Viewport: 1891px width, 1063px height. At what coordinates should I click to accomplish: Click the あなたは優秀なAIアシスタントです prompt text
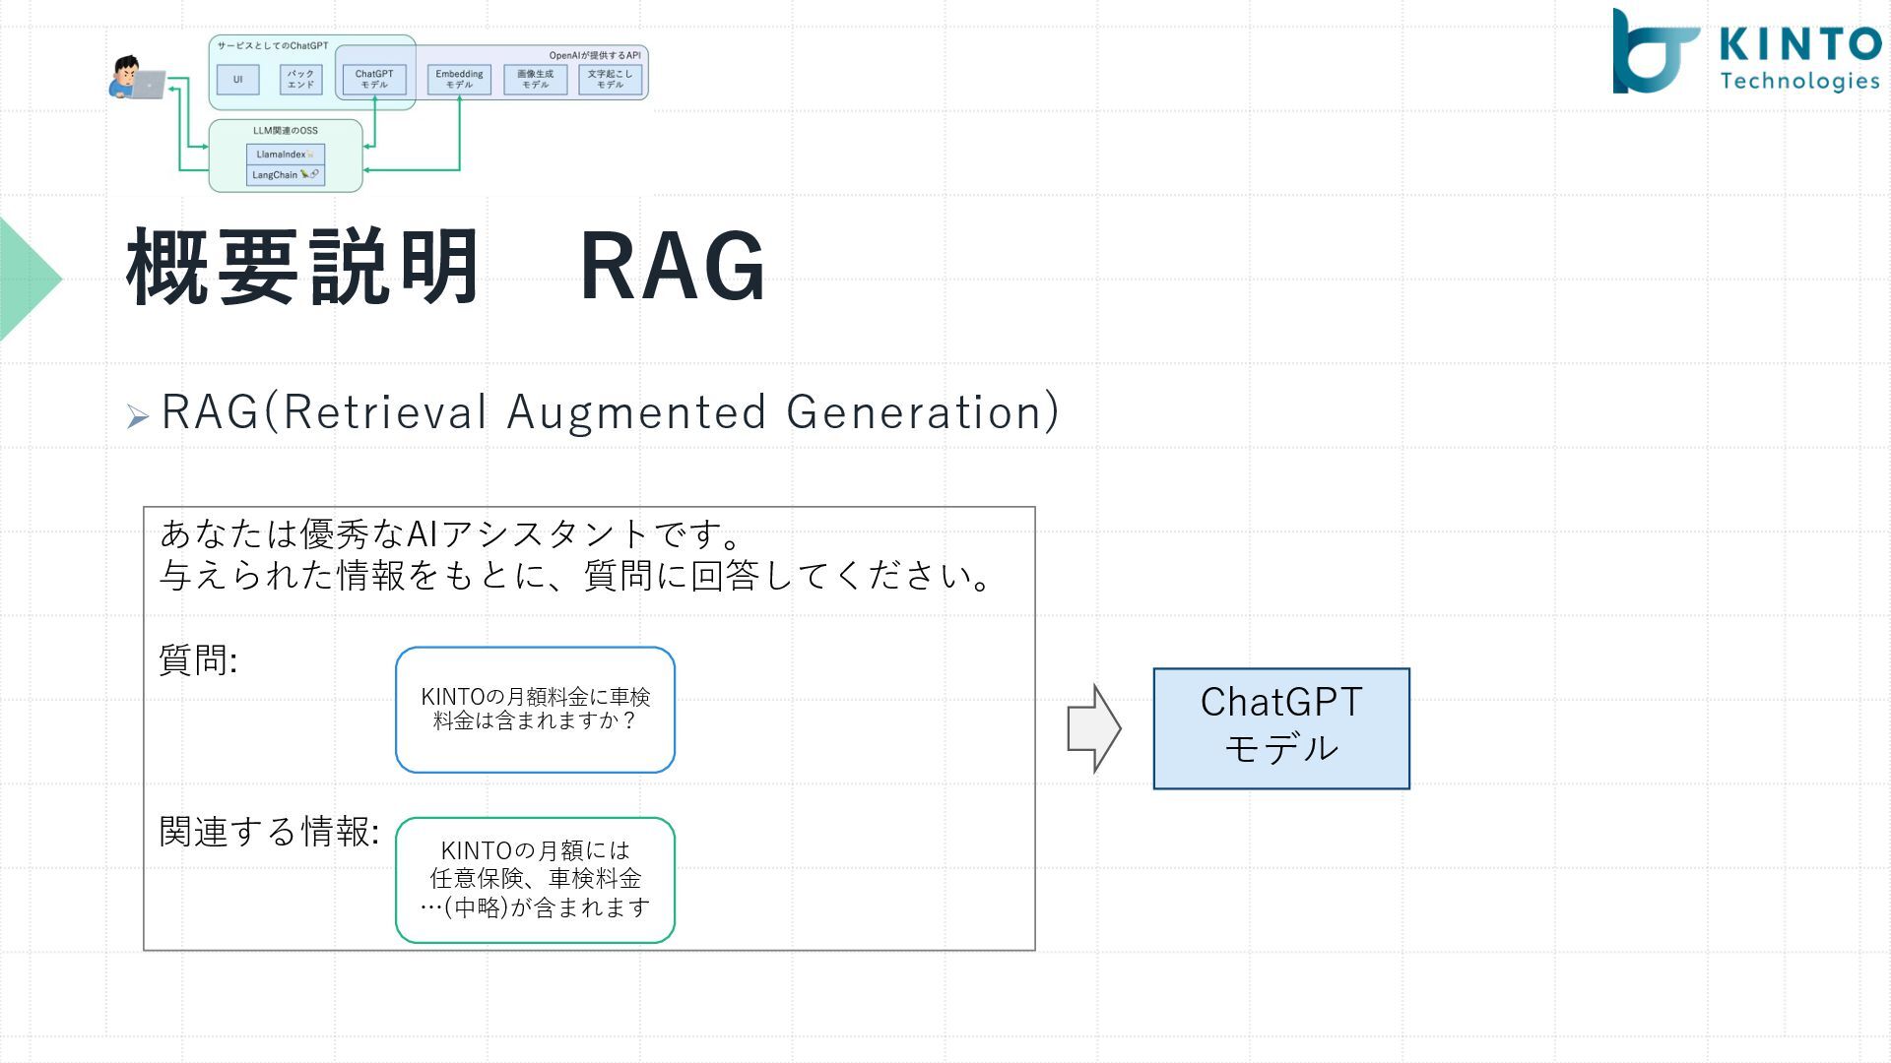[450, 534]
